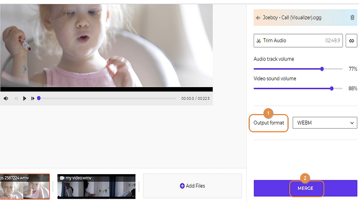Select the my video.wmv clip thumbnail
This screenshot has height=203, width=359.
point(96,186)
